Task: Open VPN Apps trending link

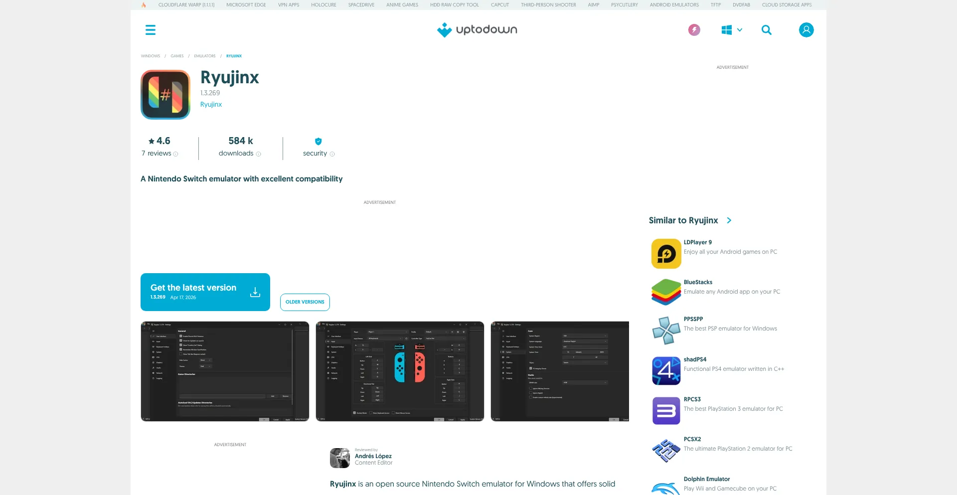Action: [289, 5]
